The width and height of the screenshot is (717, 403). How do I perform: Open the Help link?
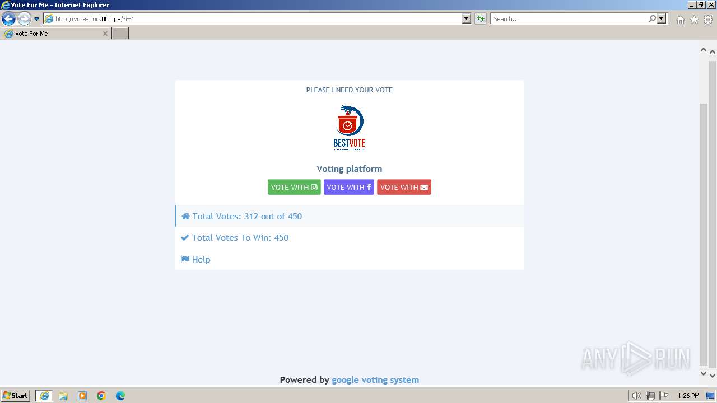(195, 259)
